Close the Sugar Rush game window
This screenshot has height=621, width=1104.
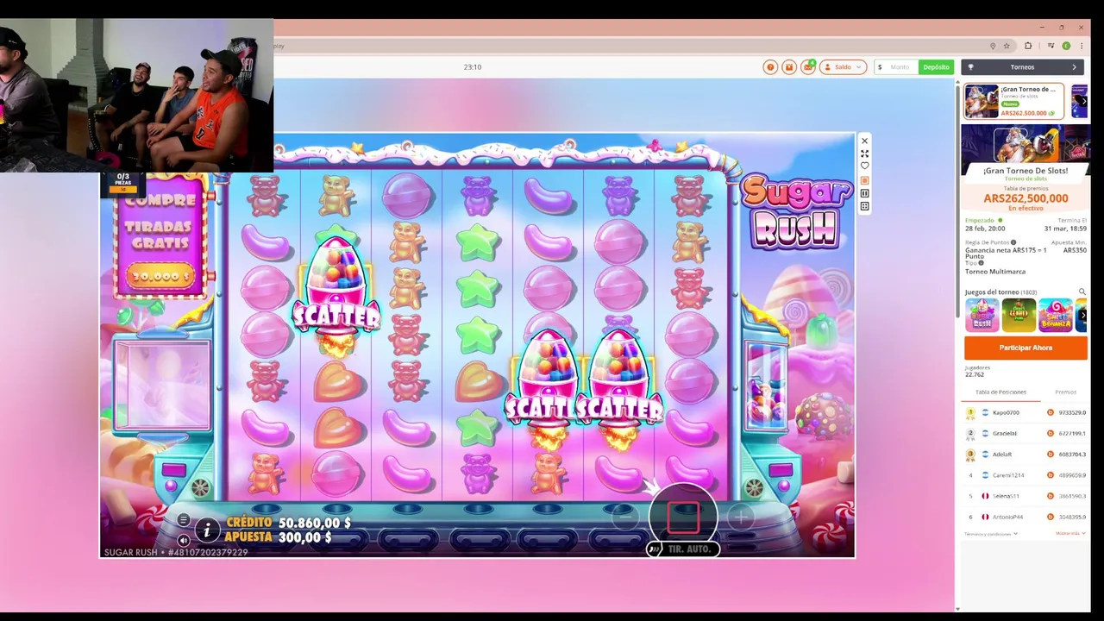click(x=864, y=141)
